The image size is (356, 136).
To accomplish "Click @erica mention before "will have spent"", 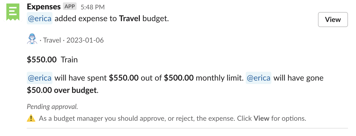I will 40,78.
